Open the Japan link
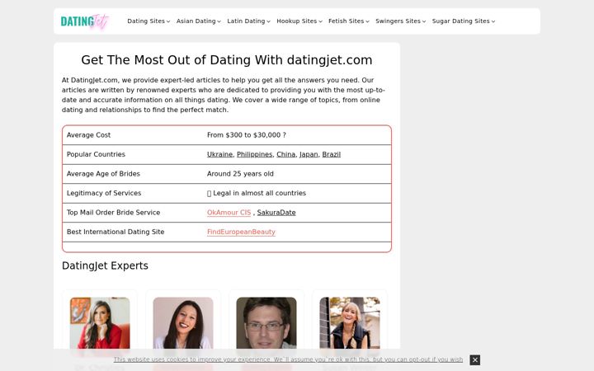Screen dimensions: 594x371 tap(309, 154)
